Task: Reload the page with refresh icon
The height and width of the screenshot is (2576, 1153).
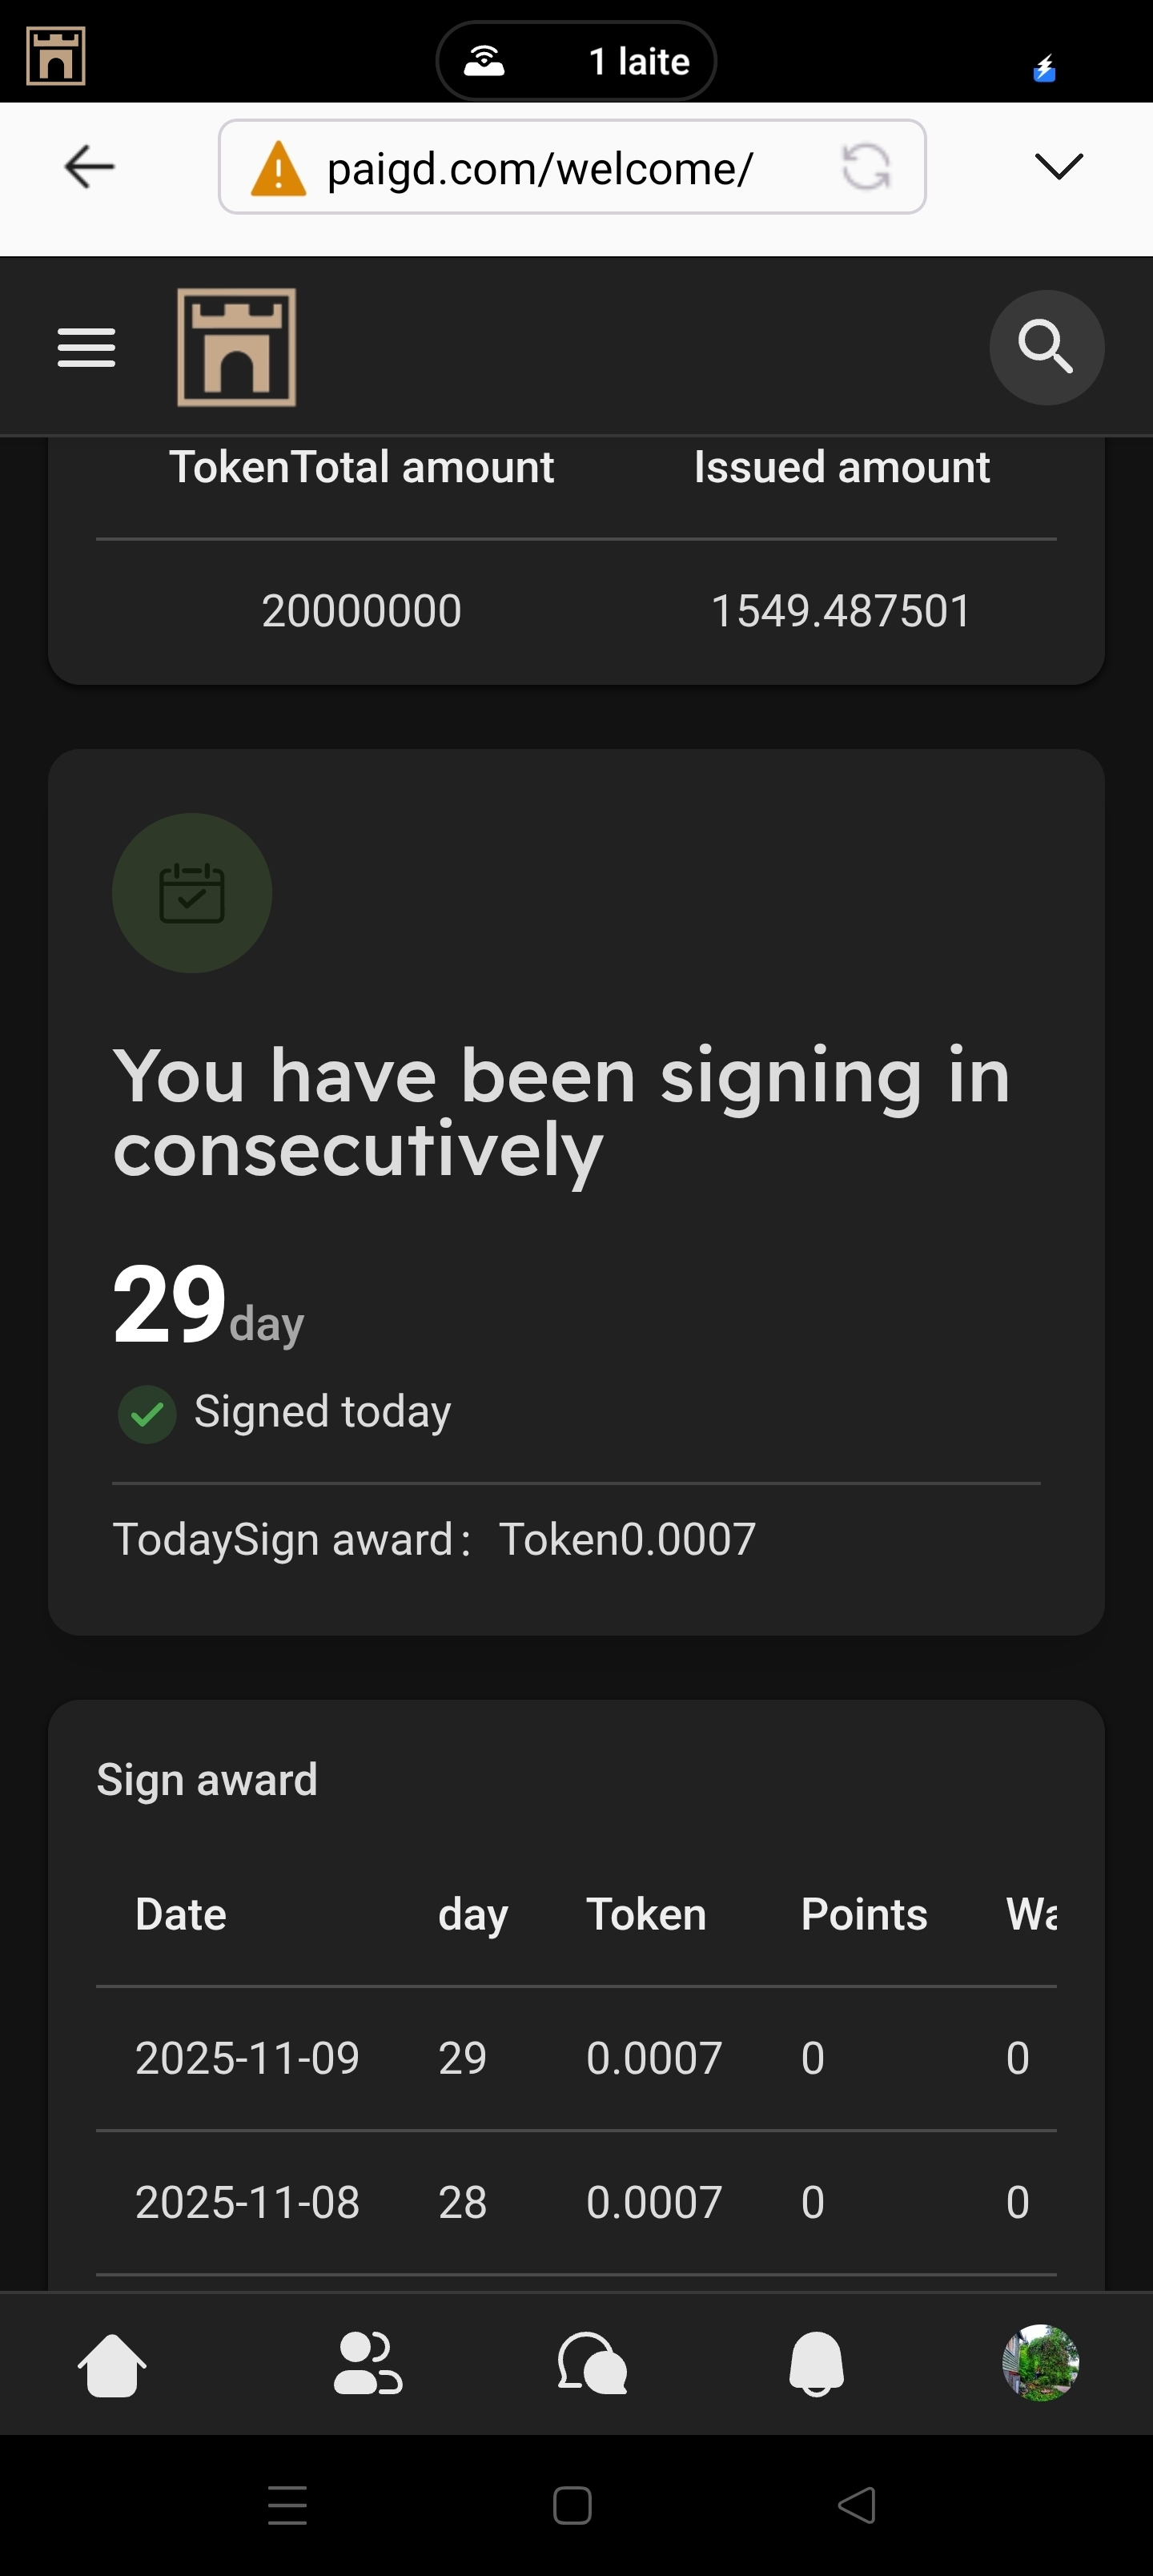Action: coord(866,167)
